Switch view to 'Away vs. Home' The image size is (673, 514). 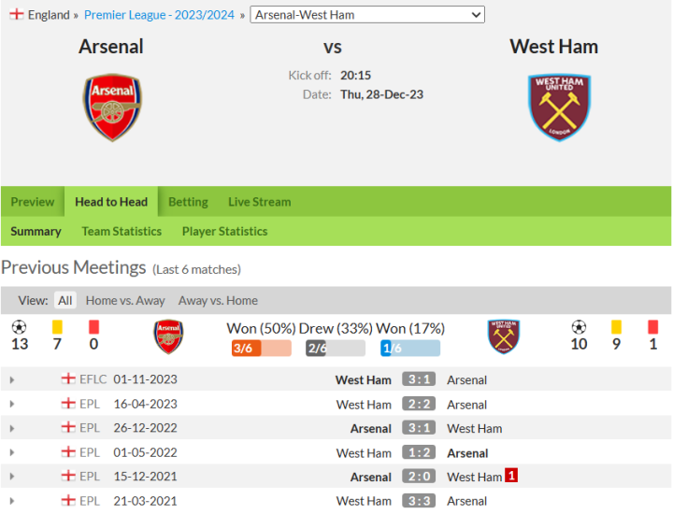(x=218, y=301)
